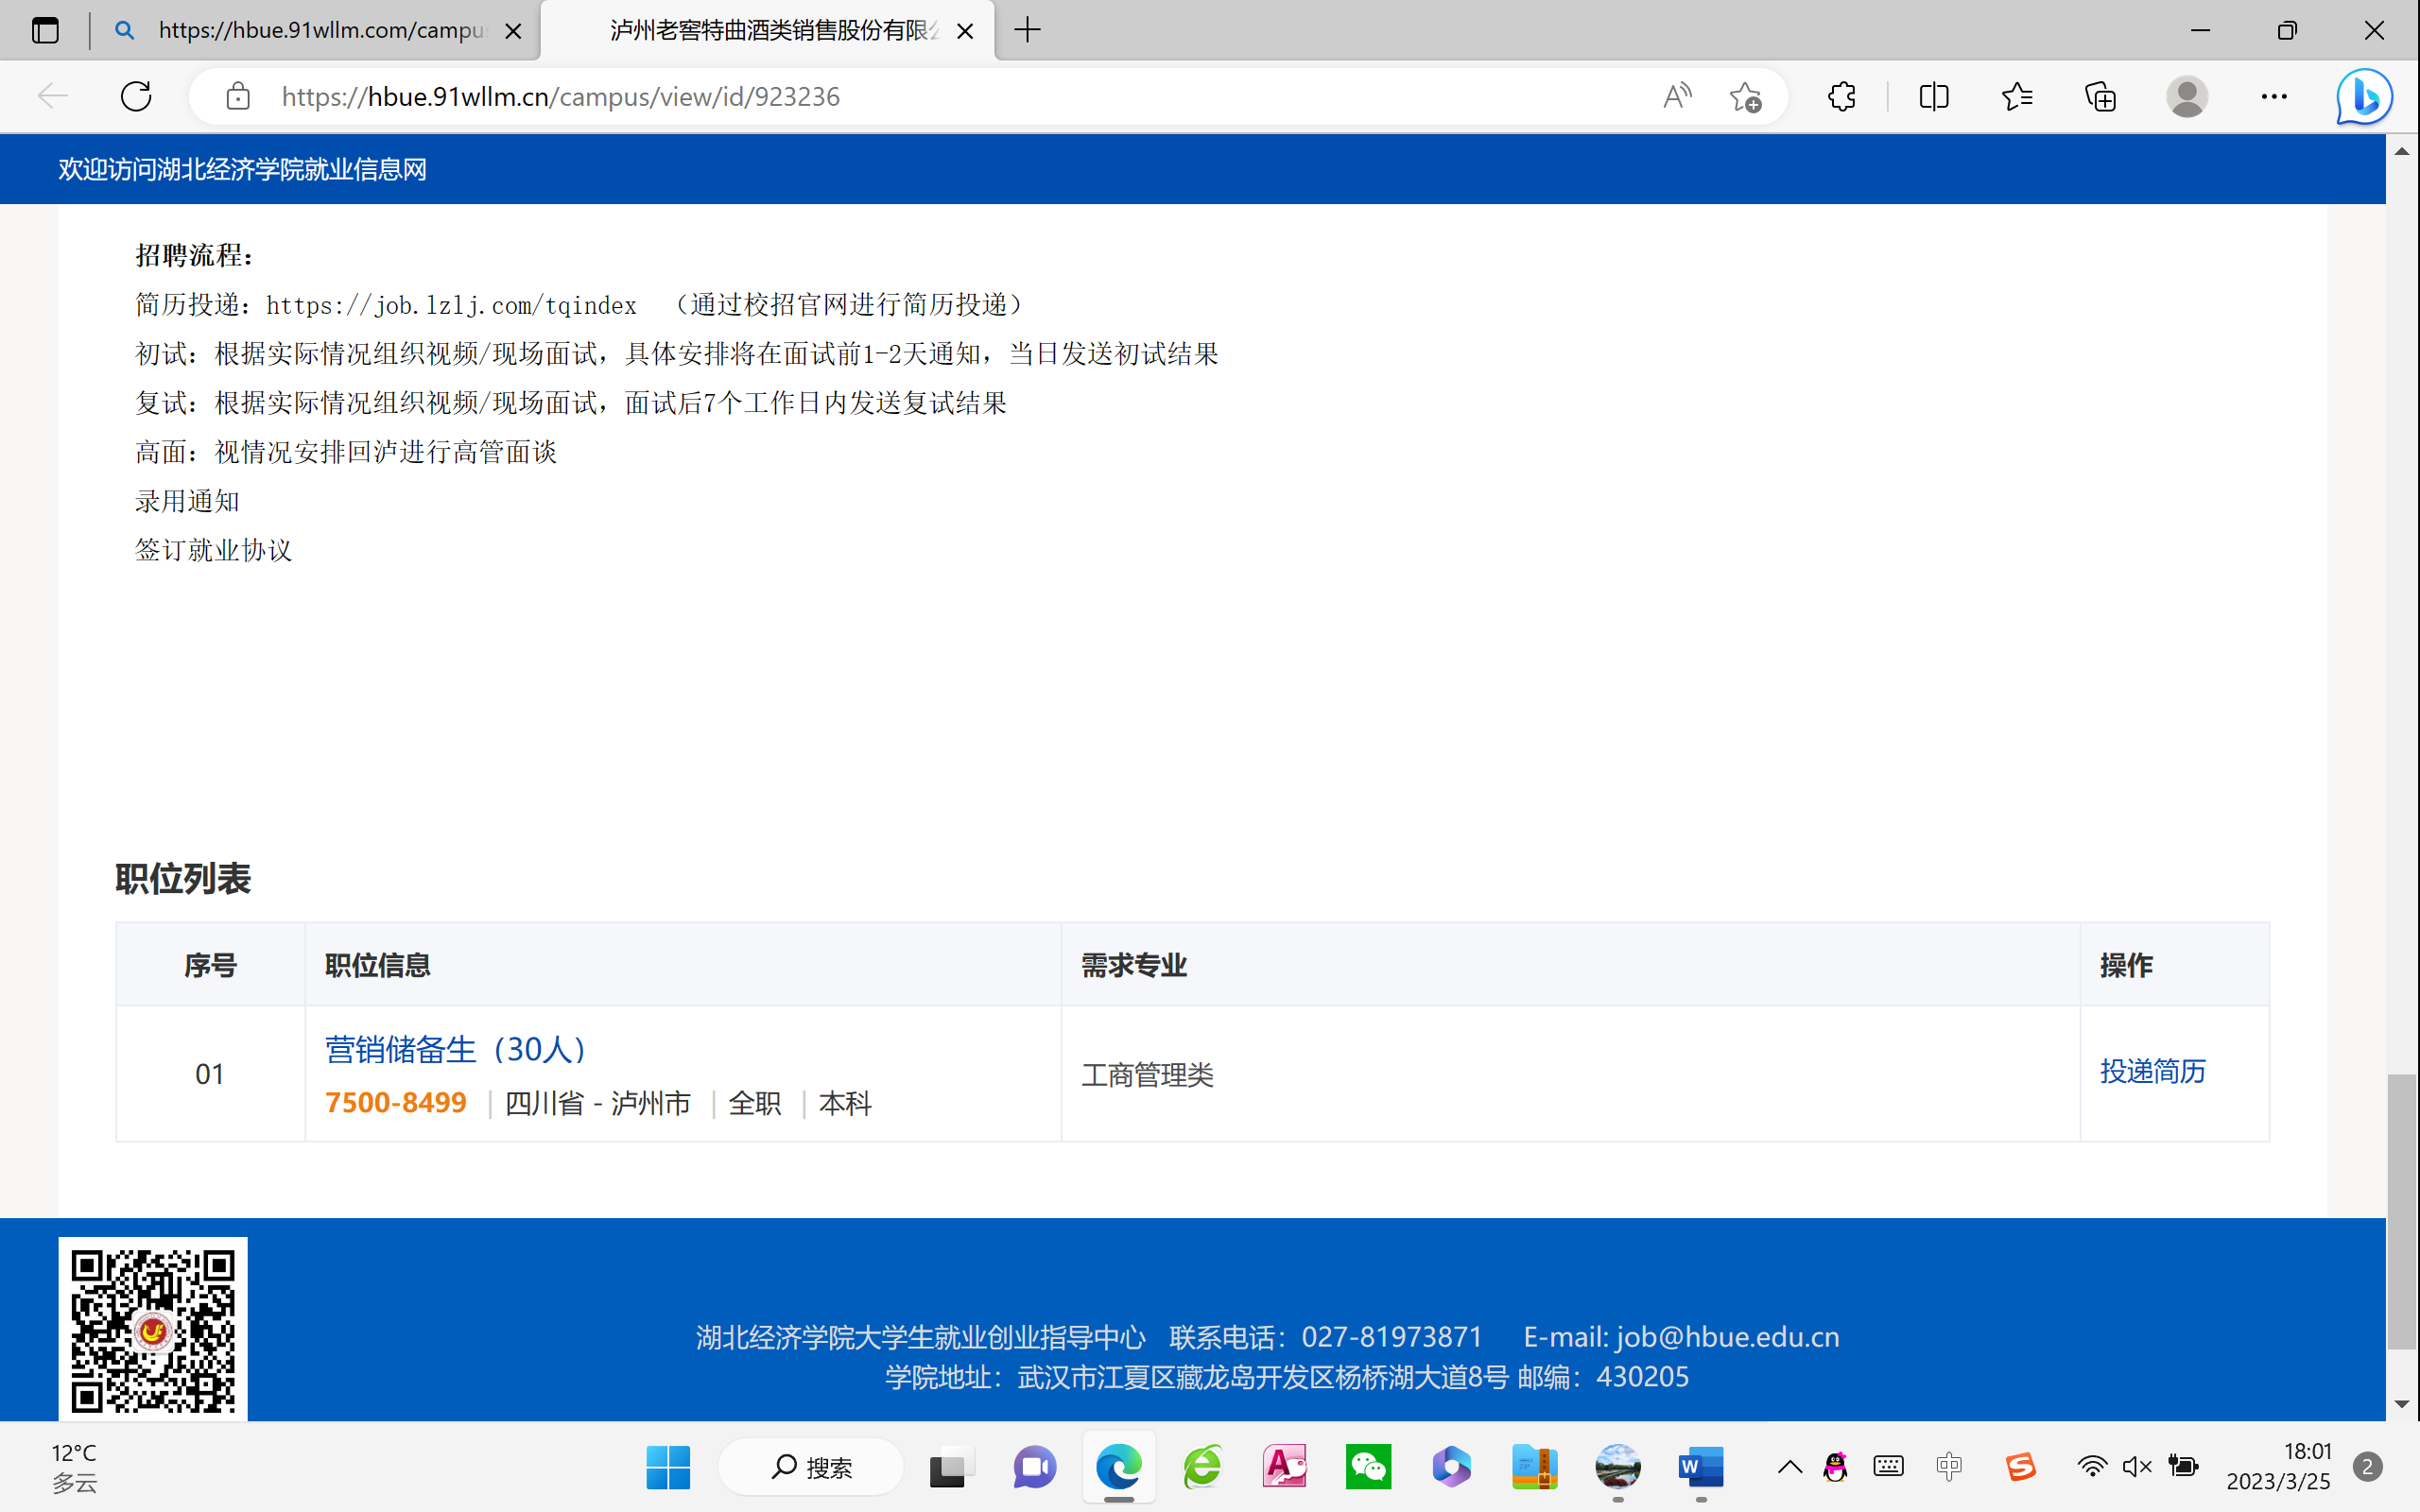Add page to favorites star icon

[1745, 96]
